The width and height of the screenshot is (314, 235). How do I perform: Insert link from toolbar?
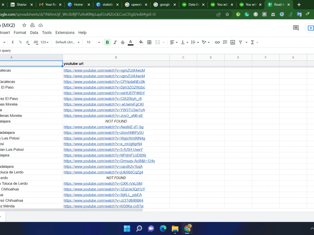click(217, 42)
